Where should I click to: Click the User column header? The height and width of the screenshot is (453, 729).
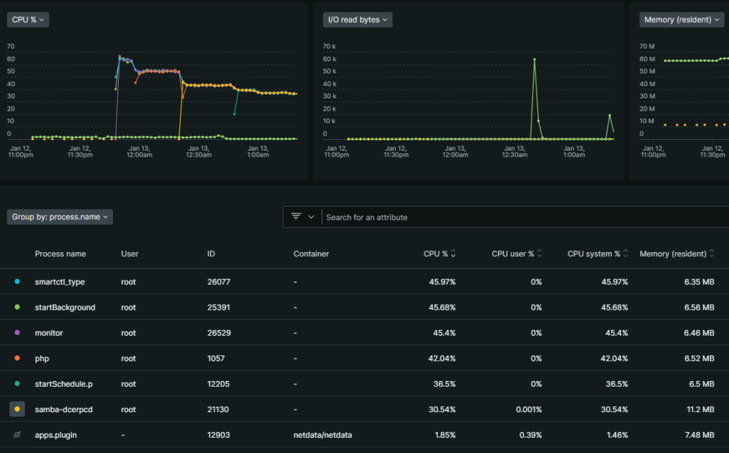tap(130, 253)
